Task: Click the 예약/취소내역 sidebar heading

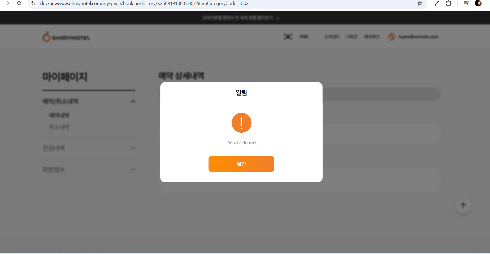Action: coord(60,101)
